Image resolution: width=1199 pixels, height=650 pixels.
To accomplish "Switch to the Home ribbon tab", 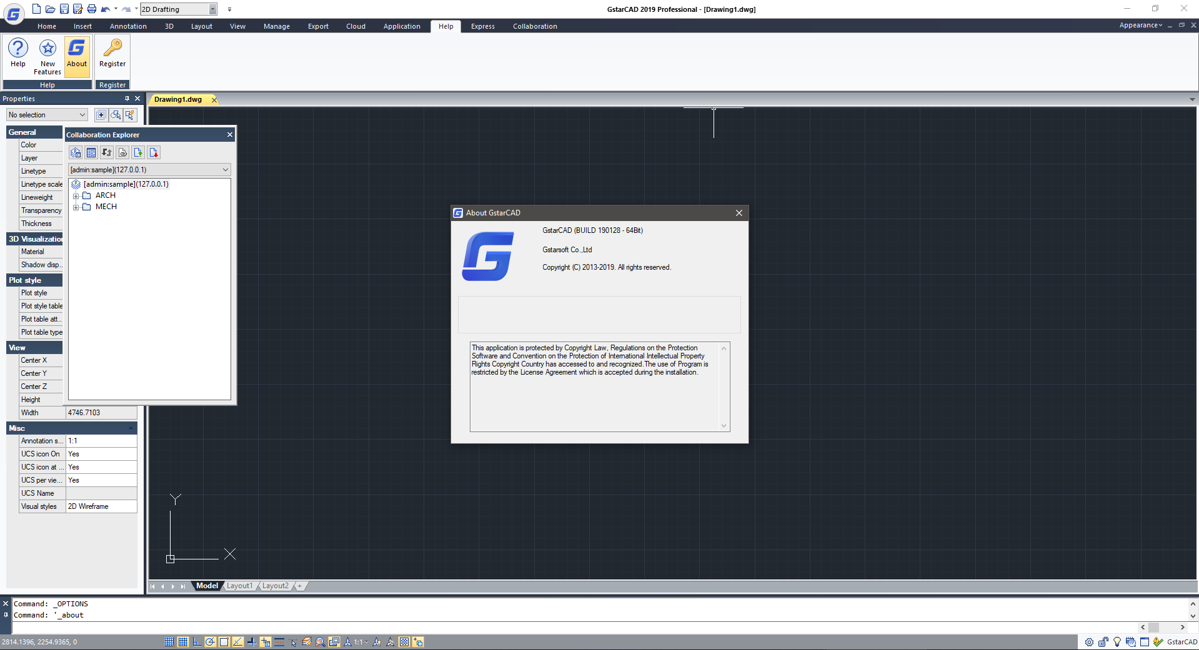I will pyautogui.click(x=47, y=26).
